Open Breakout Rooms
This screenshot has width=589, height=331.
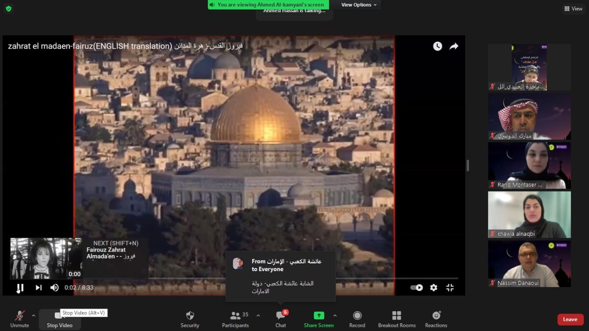pyautogui.click(x=397, y=319)
